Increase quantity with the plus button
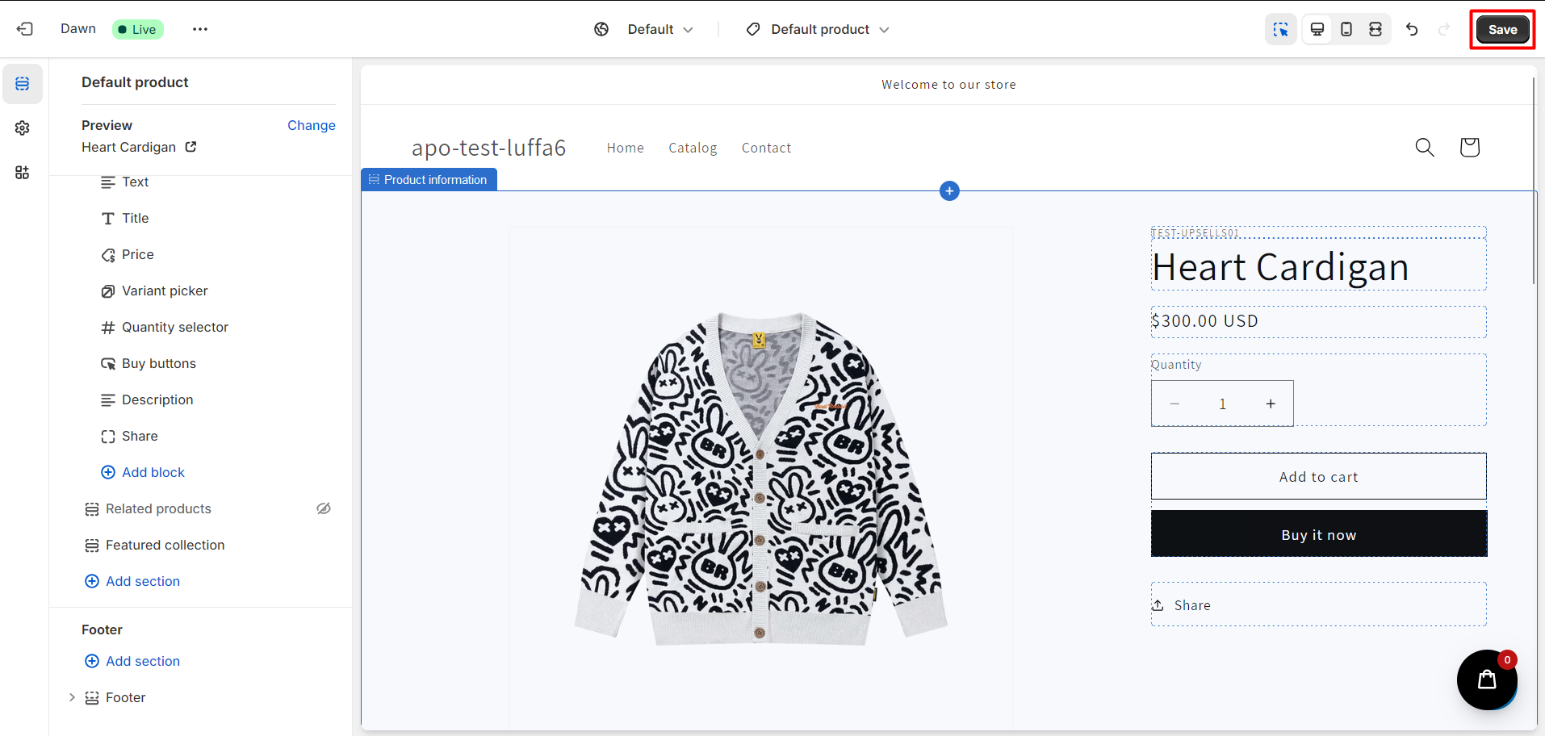Viewport: 1545px width, 736px height. click(x=1271, y=404)
